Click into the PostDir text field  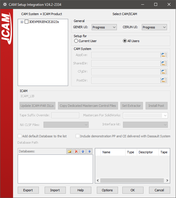[126, 80]
